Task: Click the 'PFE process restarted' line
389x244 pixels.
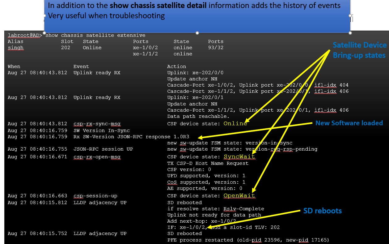Action: point(248,240)
